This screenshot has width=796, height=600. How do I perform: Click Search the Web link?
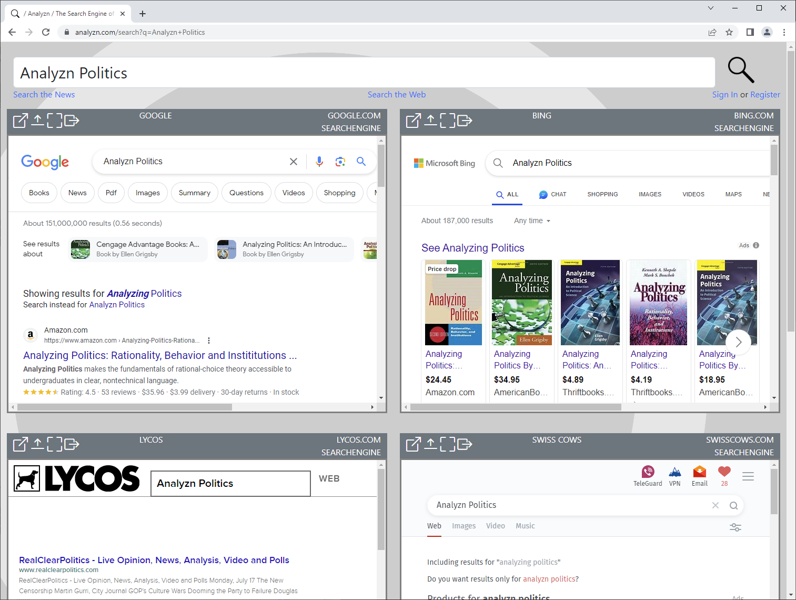[397, 95]
